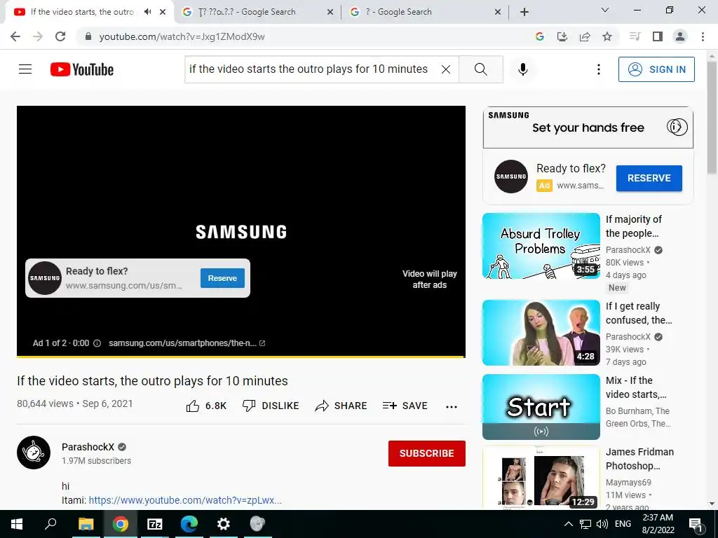Open YouTube settings three-dot menu
The image size is (718, 538).
click(x=598, y=69)
